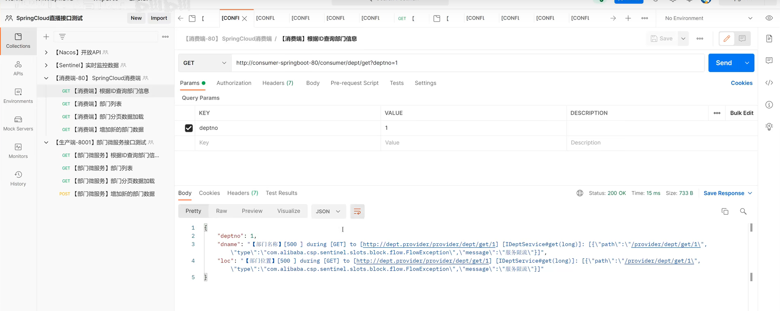Image resolution: width=780 pixels, height=311 pixels.
Task: Select request 【消费端】部门列表
Action: pos(105,104)
